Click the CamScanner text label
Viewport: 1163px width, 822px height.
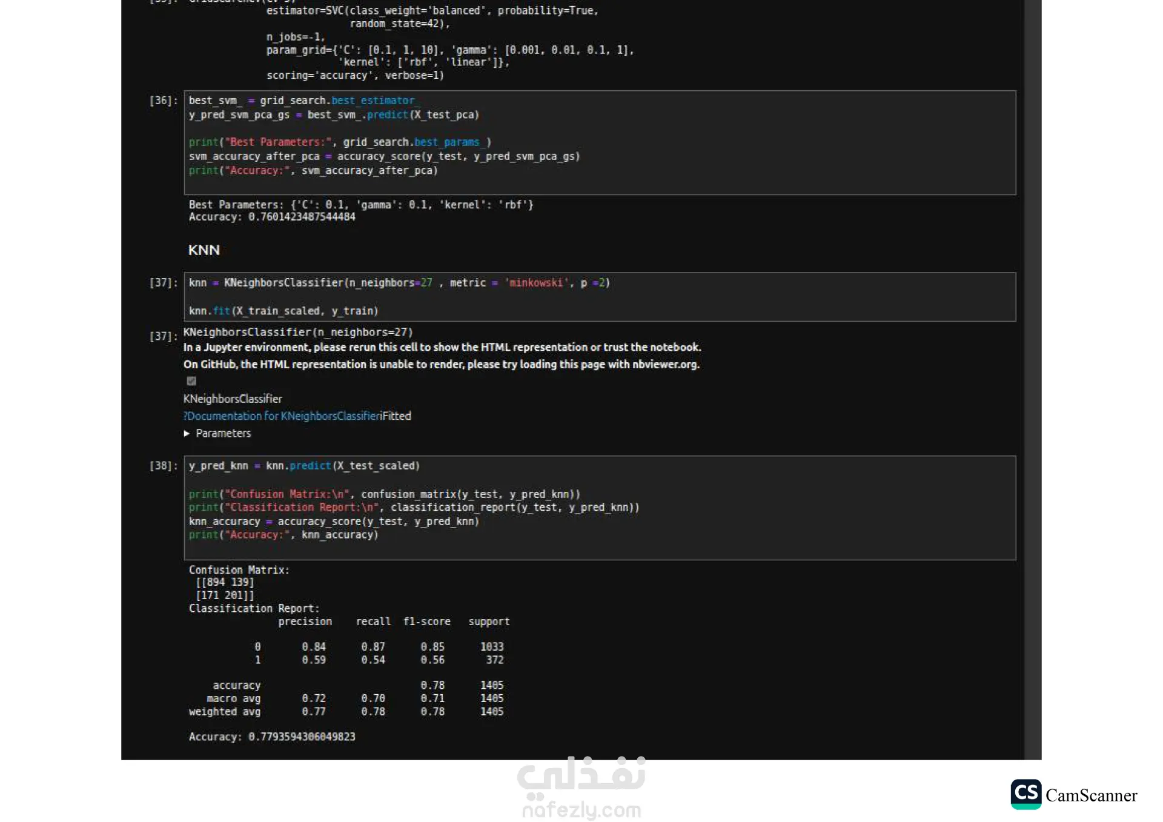tap(1091, 795)
